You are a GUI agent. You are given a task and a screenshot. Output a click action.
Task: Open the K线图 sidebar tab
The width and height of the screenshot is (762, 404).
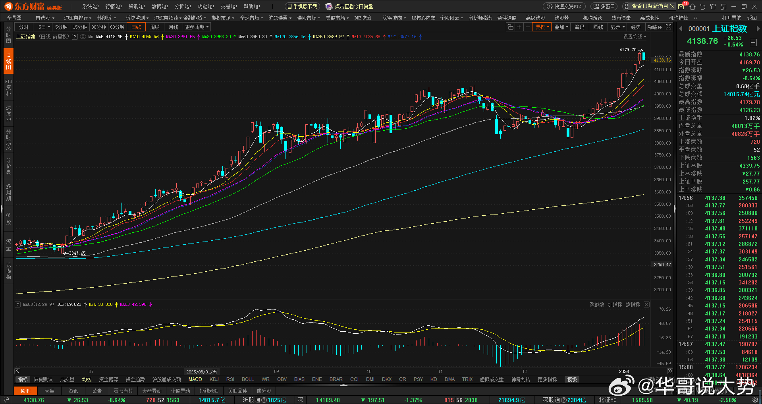(8, 61)
